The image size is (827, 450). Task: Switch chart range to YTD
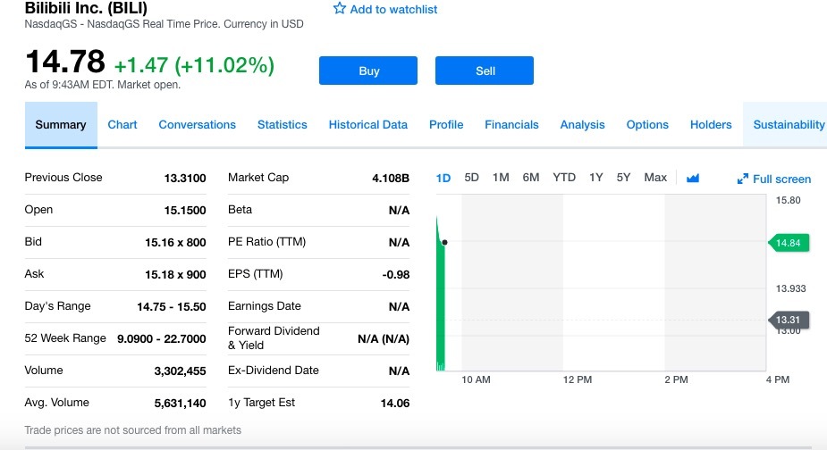click(564, 178)
